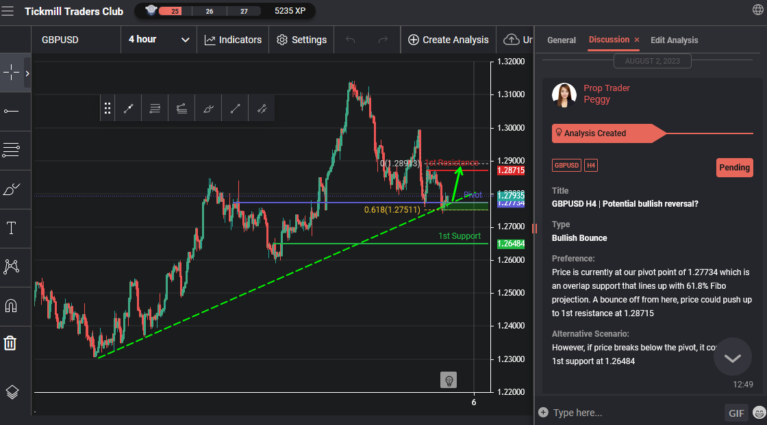
Task: Select brush tool in floating toolbar
Action: click(x=208, y=108)
